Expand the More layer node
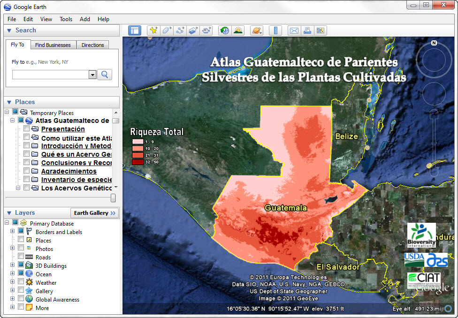The image size is (458, 318). [13, 307]
